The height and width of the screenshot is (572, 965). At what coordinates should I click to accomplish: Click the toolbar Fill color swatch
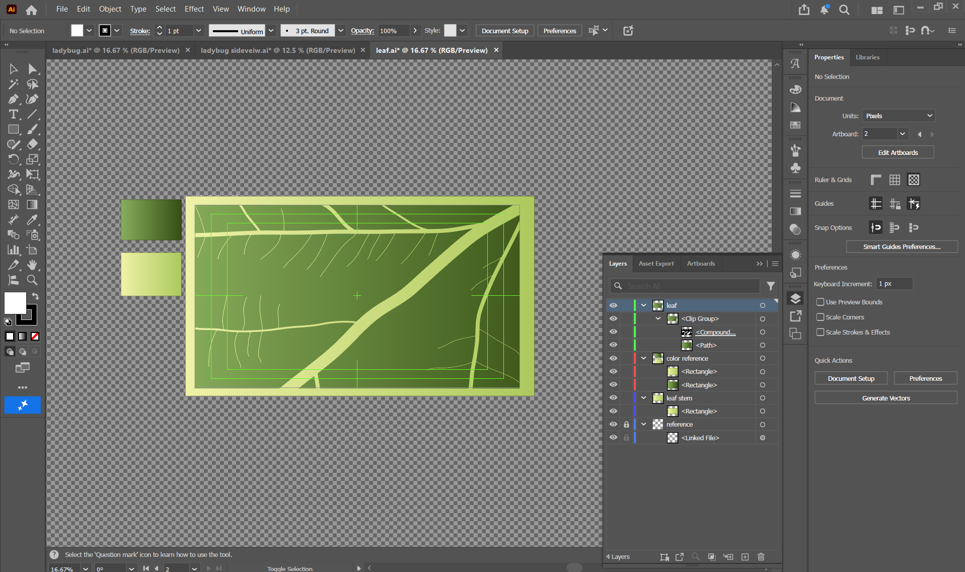[x=15, y=303]
